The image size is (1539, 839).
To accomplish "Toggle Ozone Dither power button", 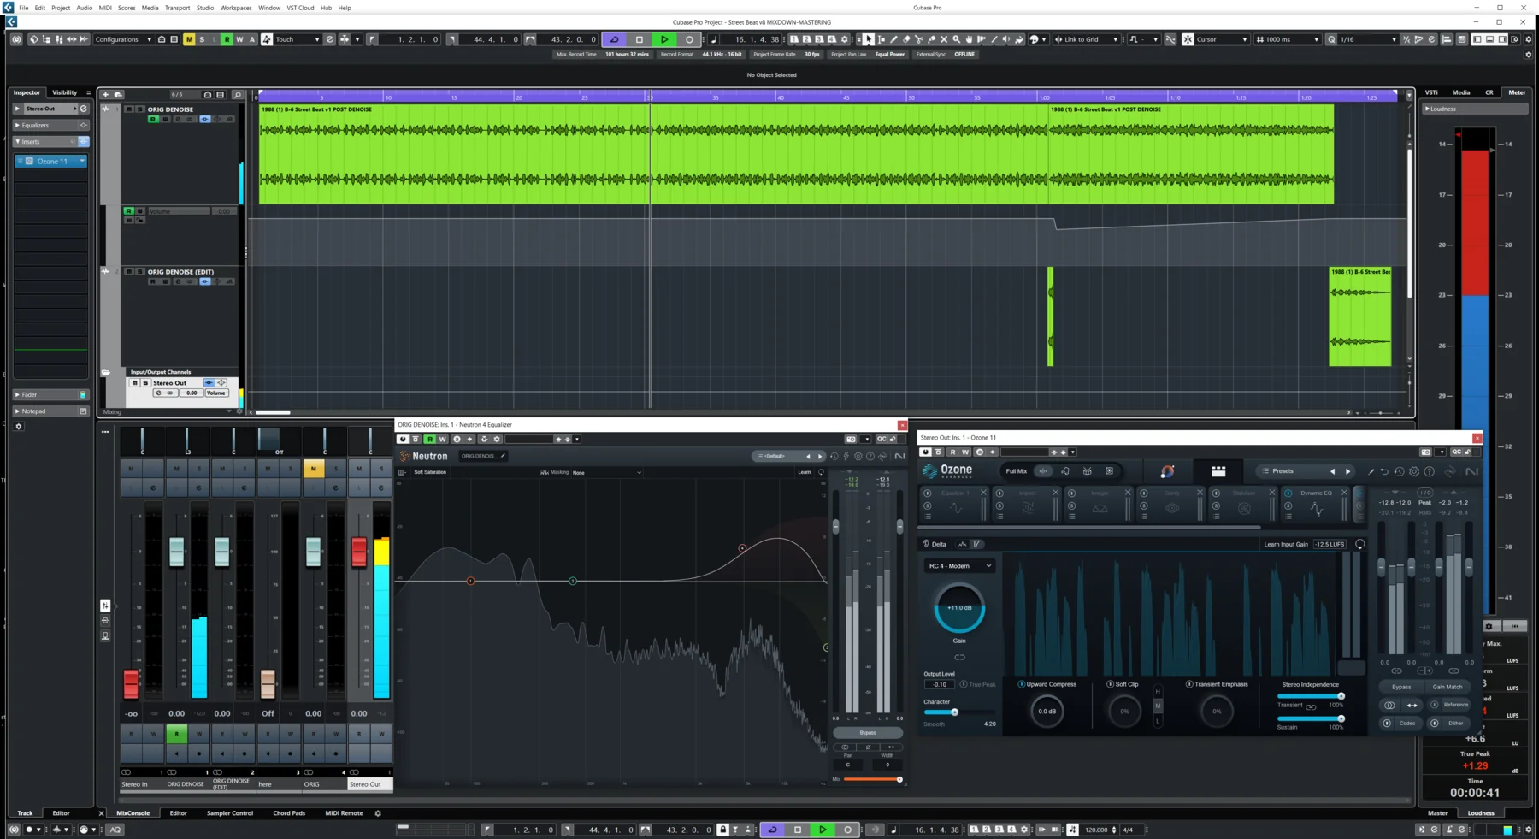I will [x=1435, y=723].
